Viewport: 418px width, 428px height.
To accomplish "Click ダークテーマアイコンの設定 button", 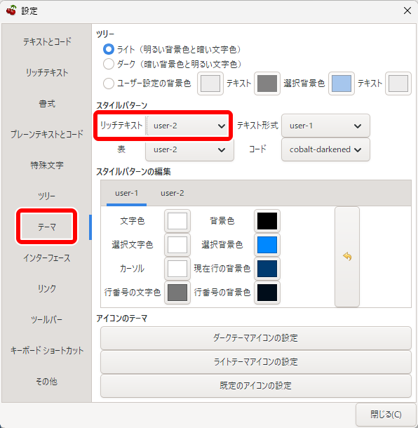I will (256, 338).
